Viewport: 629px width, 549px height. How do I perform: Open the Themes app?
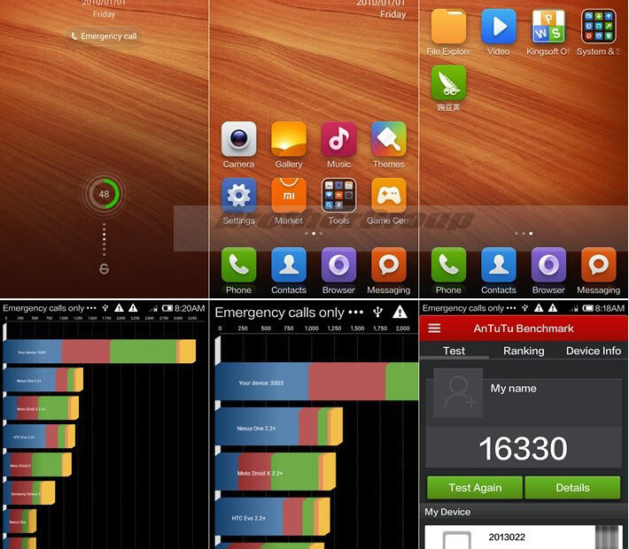[389, 139]
